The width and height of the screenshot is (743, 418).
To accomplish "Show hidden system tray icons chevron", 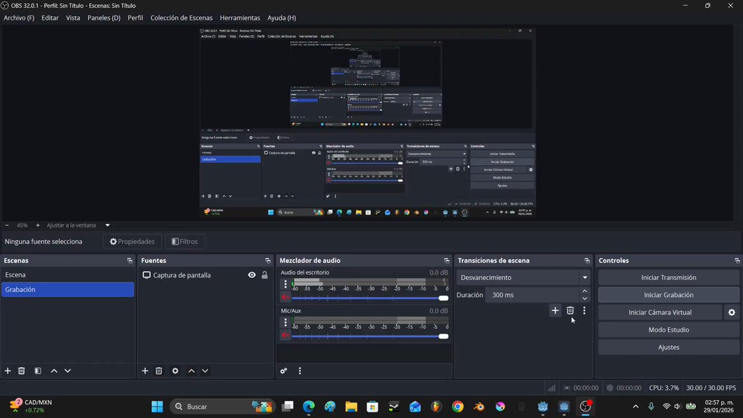I will point(635,407).
